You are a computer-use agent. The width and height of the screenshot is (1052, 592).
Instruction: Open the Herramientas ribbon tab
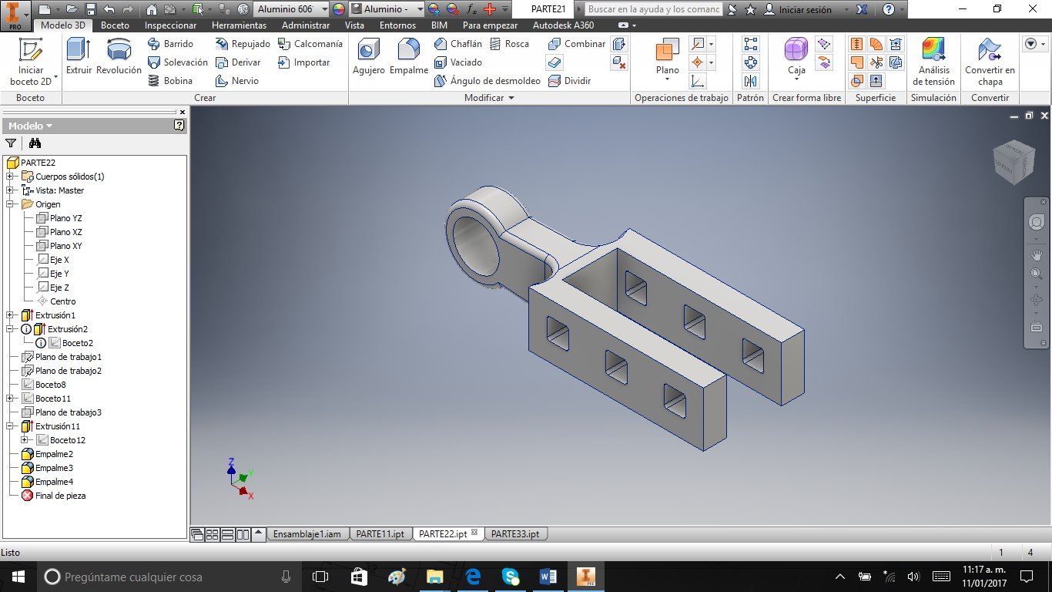(x=239, y=25)
